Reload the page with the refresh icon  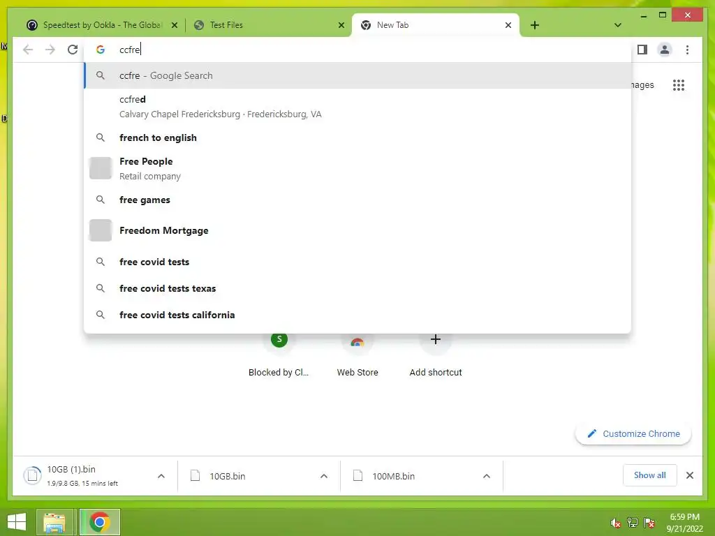coord(73,50)
